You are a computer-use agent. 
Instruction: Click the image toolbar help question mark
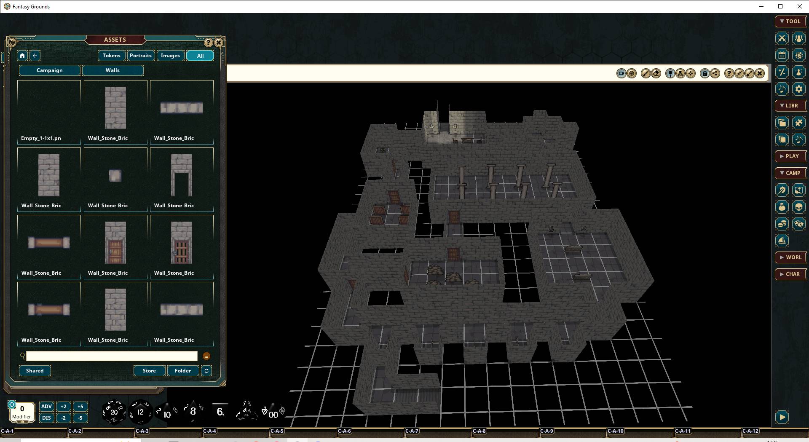[x=729, y=73]
